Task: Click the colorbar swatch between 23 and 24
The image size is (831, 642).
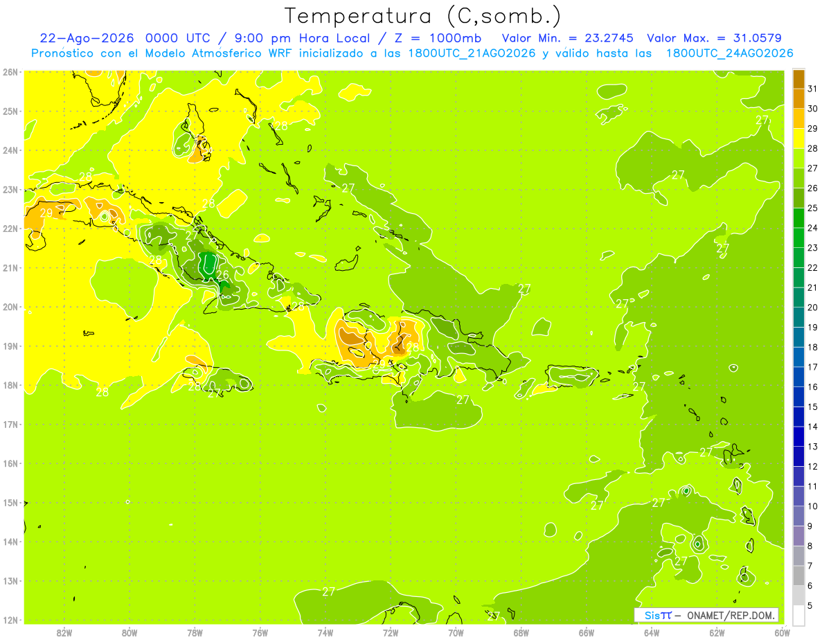Action: 798,238
